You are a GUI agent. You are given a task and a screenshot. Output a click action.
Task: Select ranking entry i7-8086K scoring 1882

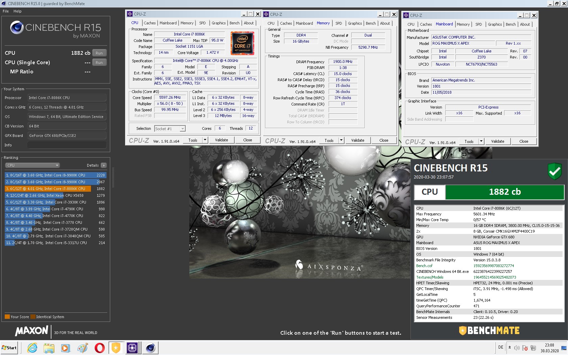[x=55, y=189]
